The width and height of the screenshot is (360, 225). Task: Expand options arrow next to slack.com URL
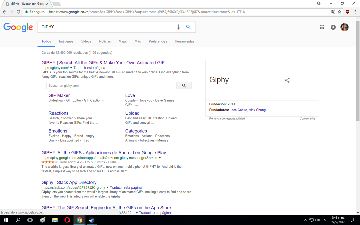coord(107,188)
